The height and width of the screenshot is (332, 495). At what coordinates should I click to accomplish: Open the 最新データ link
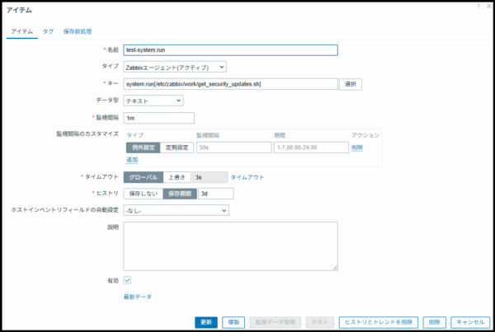(x=139, y=297)
